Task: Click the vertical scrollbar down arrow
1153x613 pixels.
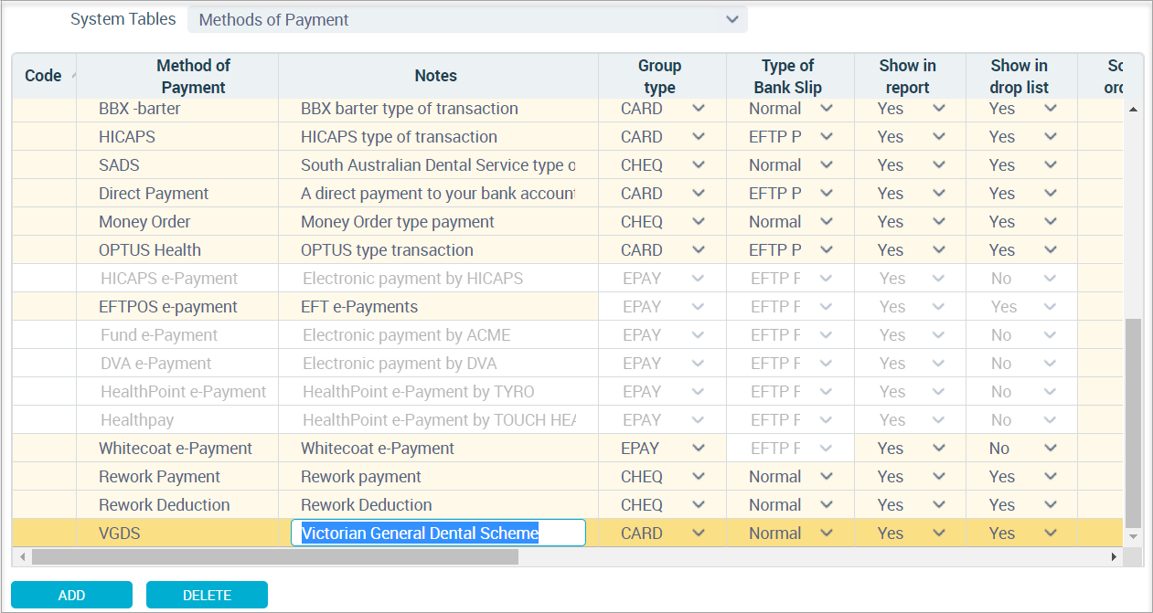Action: click(1134, 536)
